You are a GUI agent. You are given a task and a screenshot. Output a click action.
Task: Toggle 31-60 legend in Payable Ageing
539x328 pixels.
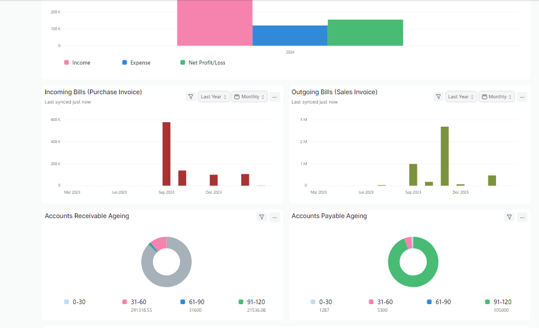pyautogui.click(x=371, y=302)
